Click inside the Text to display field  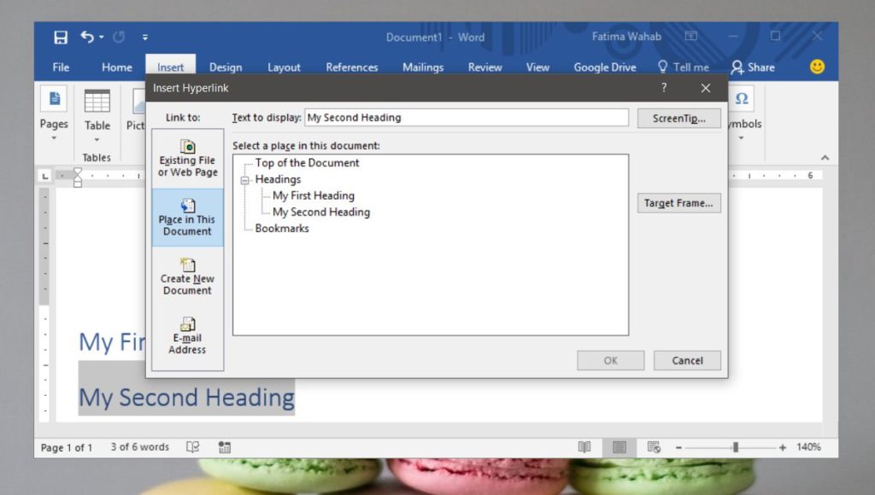pos(466,117)
